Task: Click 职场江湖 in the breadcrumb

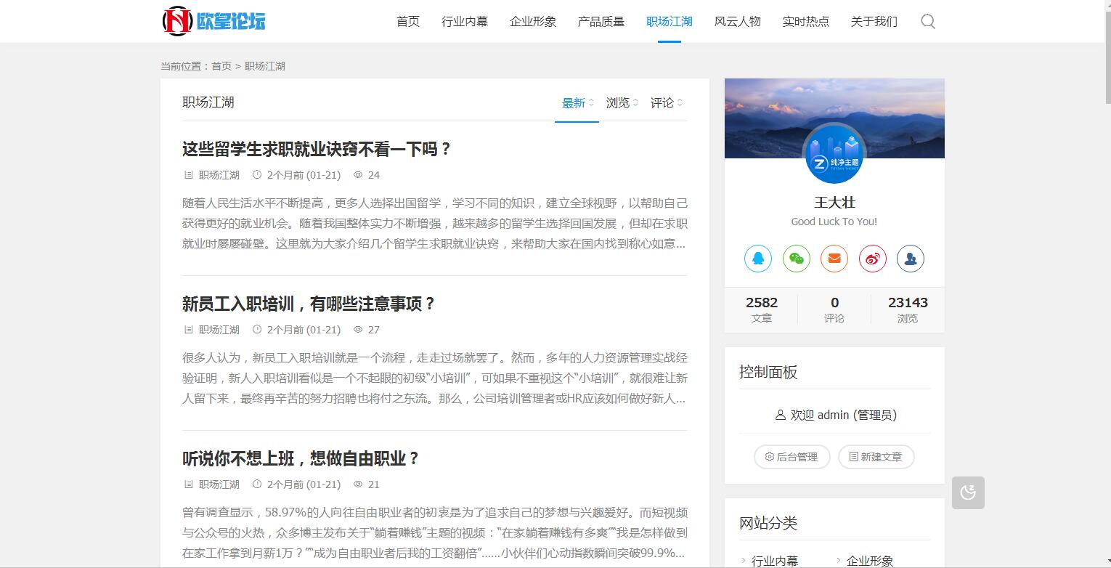Action: (265, 66)
